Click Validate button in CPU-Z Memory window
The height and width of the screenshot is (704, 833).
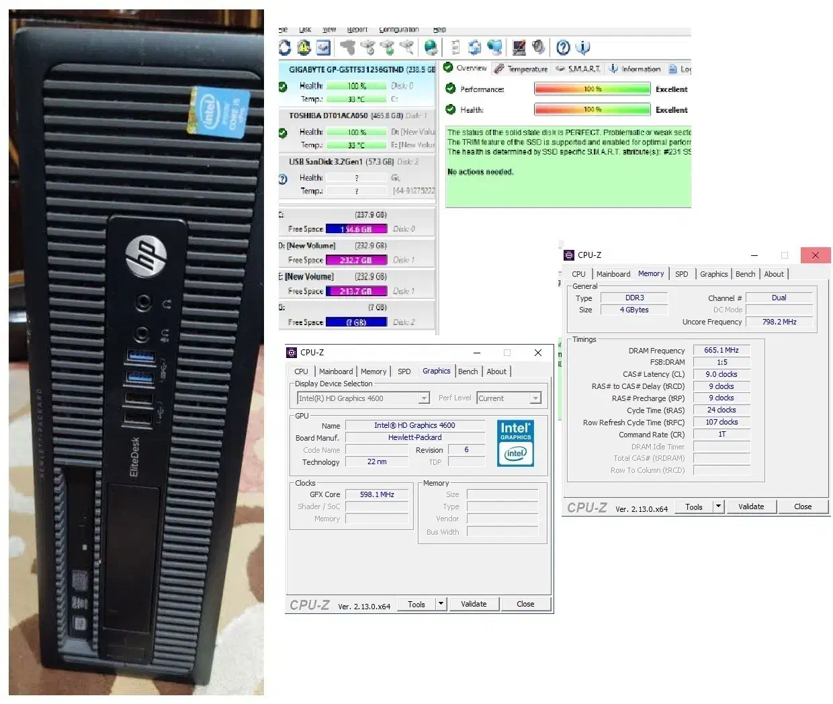coord(751,507)
